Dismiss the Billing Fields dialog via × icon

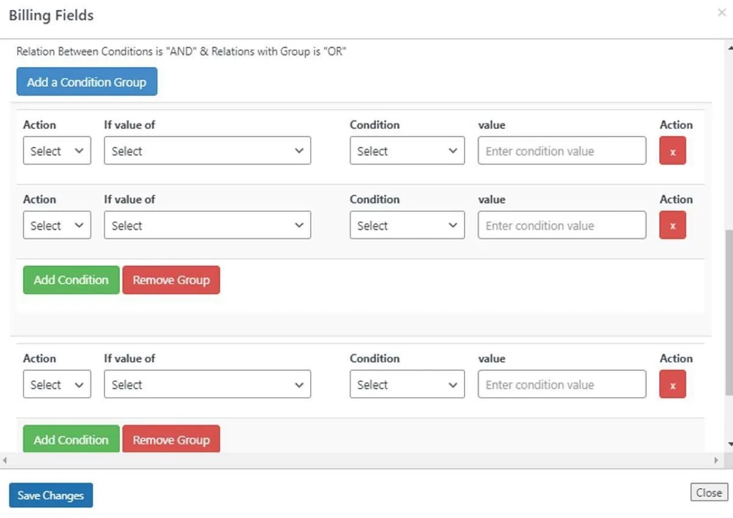[721, 12]
